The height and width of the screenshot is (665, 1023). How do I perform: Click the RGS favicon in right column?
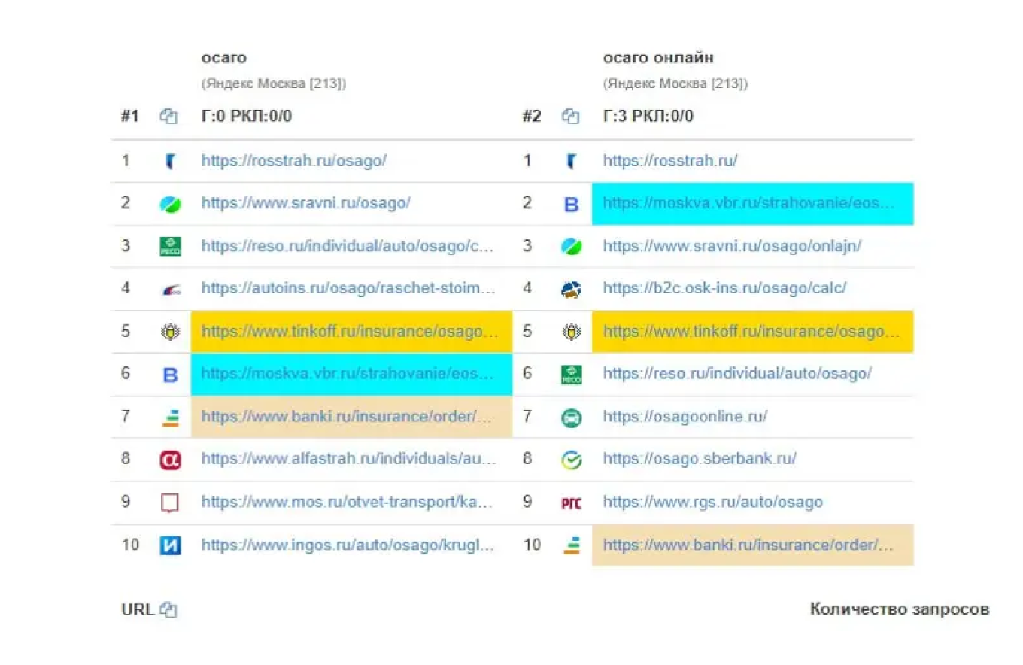(x=571, y=503)
